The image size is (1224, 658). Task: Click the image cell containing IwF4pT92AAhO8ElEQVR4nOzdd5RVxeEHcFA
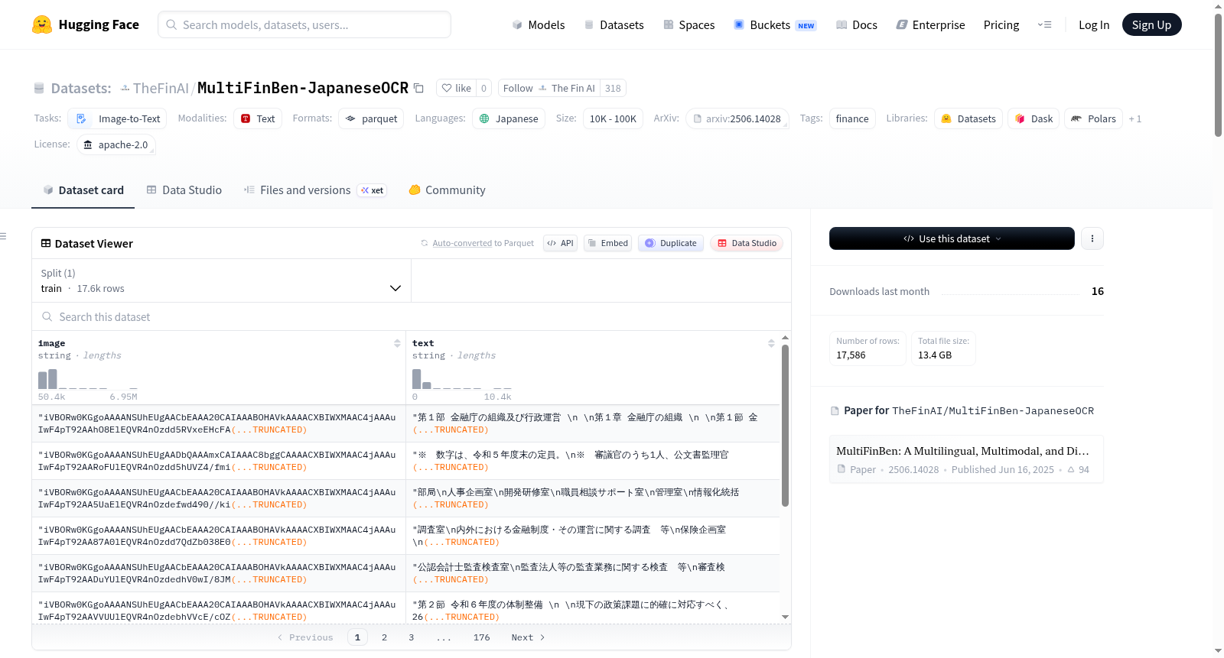[219, 423]
